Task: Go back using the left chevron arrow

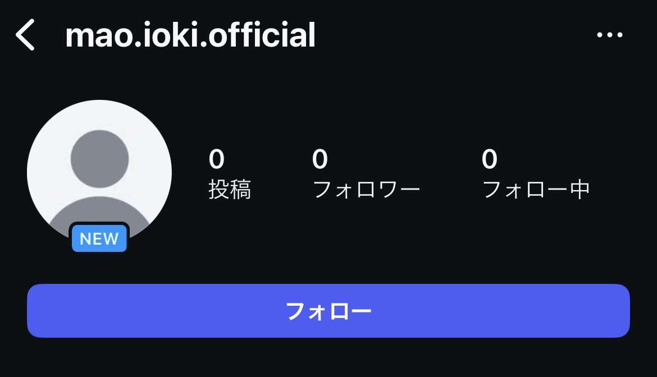Action: click(x=25, y=35)
